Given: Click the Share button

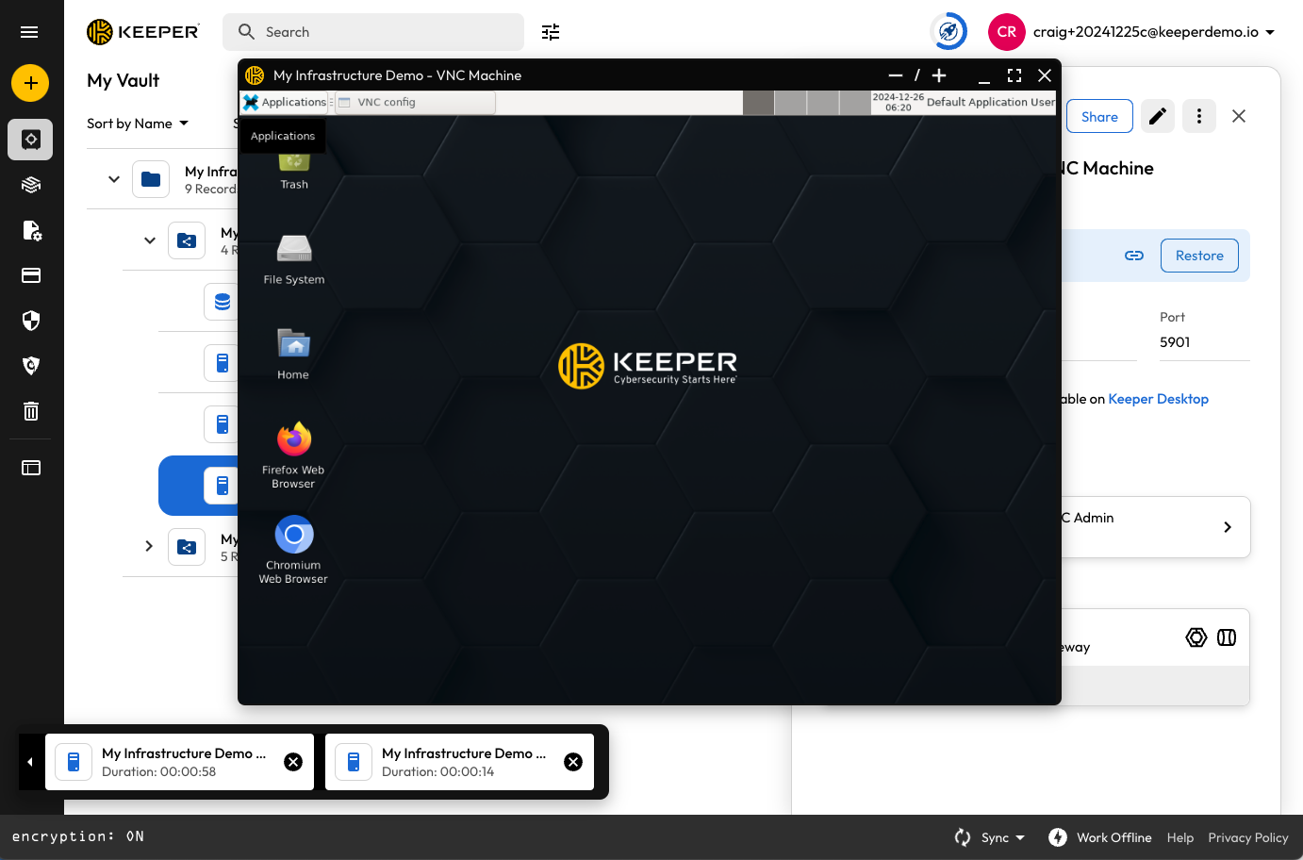Looking at the screenshot, I should (x=1099, y=117).
